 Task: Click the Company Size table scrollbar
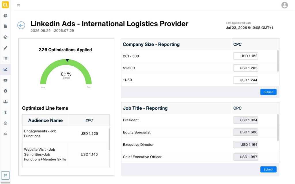coord(278,61)
